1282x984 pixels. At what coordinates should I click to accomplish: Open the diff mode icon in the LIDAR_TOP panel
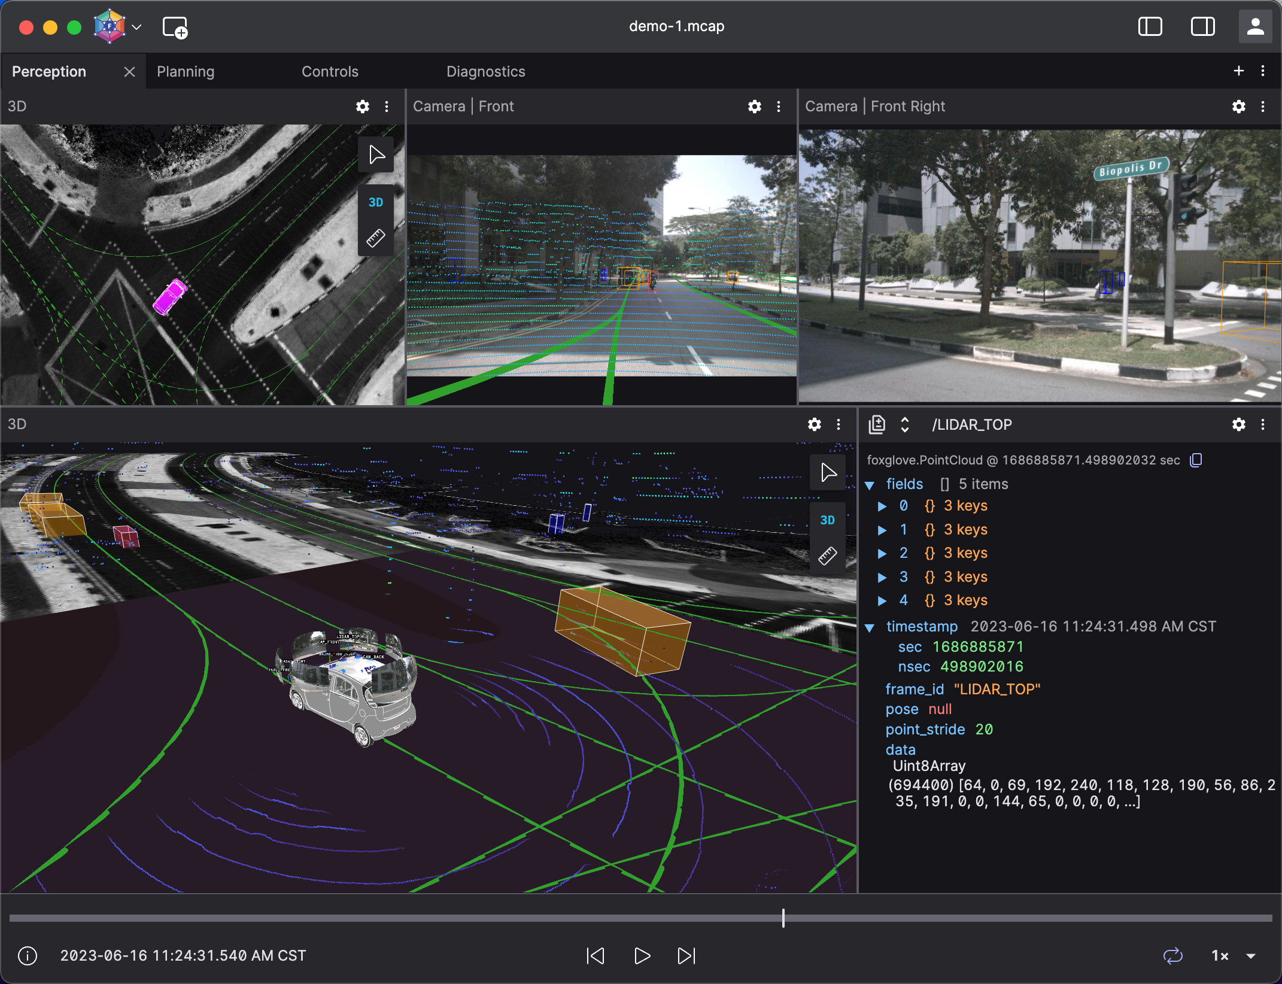[877, 424]
